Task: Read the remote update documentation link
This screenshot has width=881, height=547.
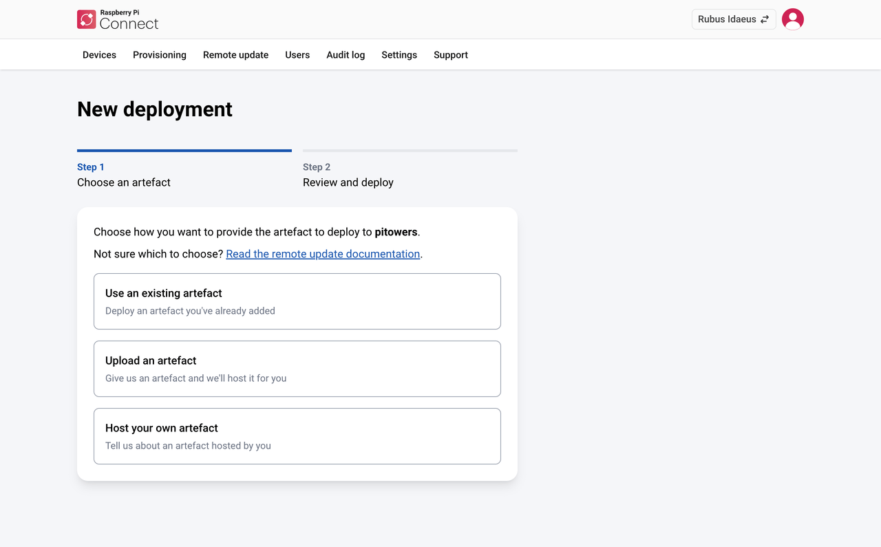Action: click(323, 254)
